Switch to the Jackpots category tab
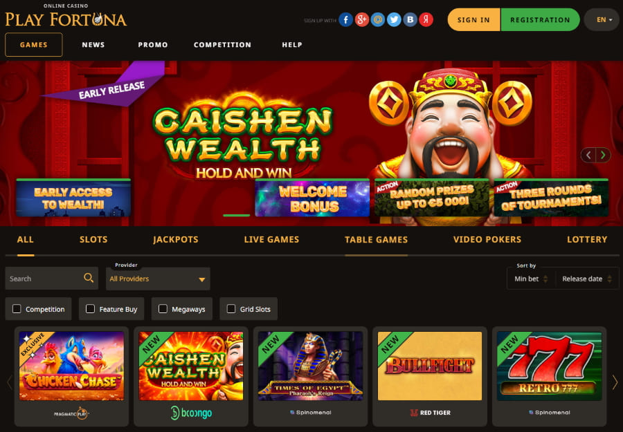This screenshot has height=432, width=623. point(176,240)
